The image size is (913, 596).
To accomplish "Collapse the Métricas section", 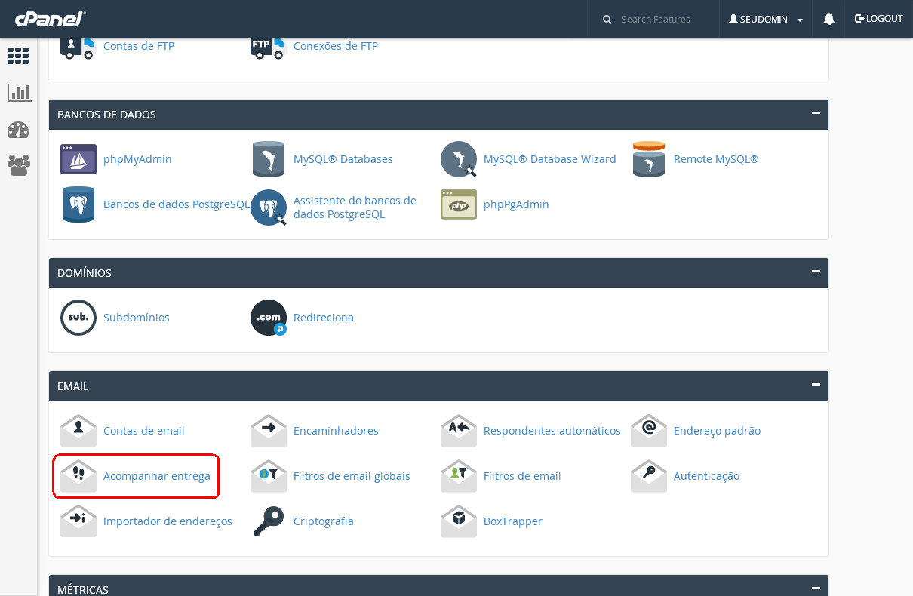I will (x=816, y=588).
